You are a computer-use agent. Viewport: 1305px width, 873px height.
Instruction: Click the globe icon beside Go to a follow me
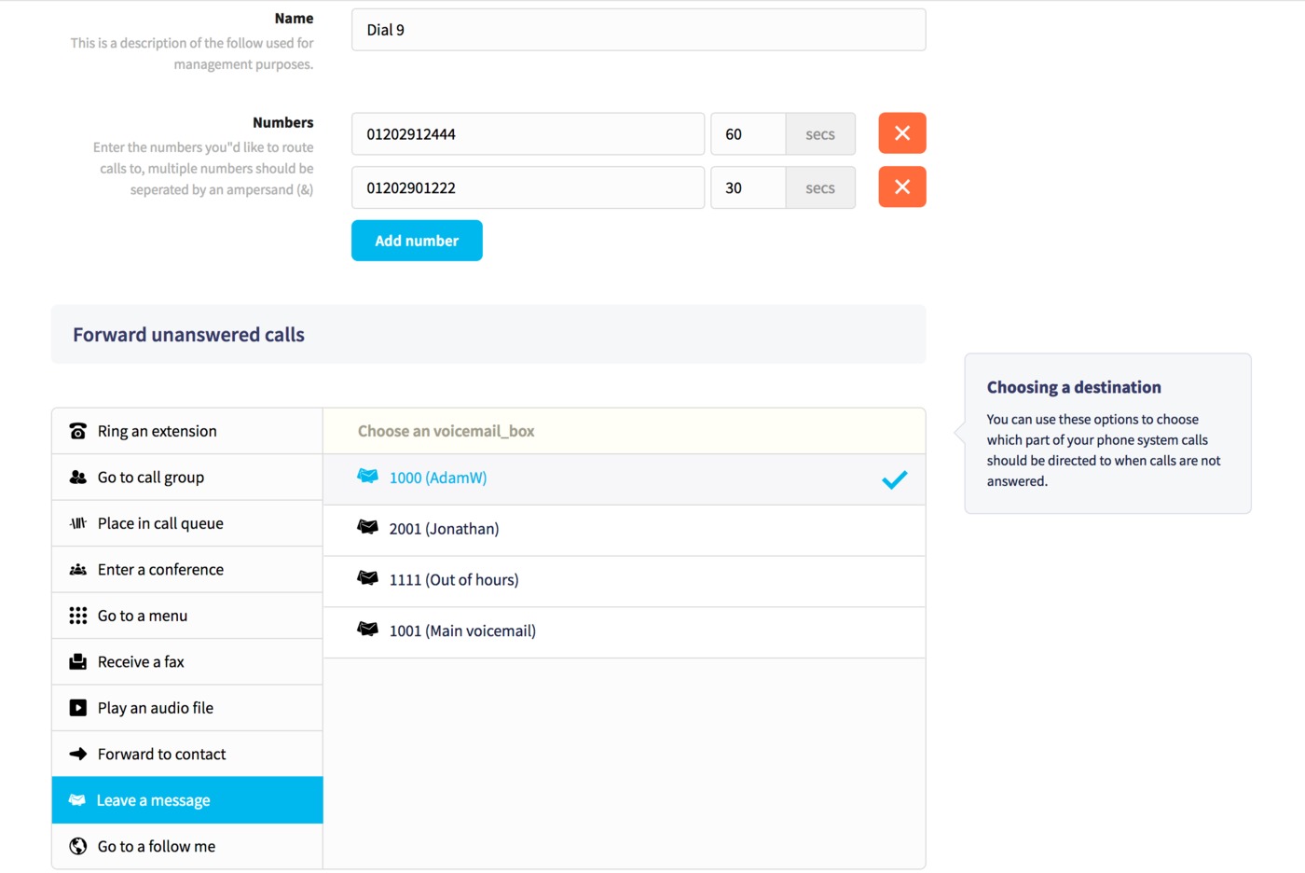point(78,846)
